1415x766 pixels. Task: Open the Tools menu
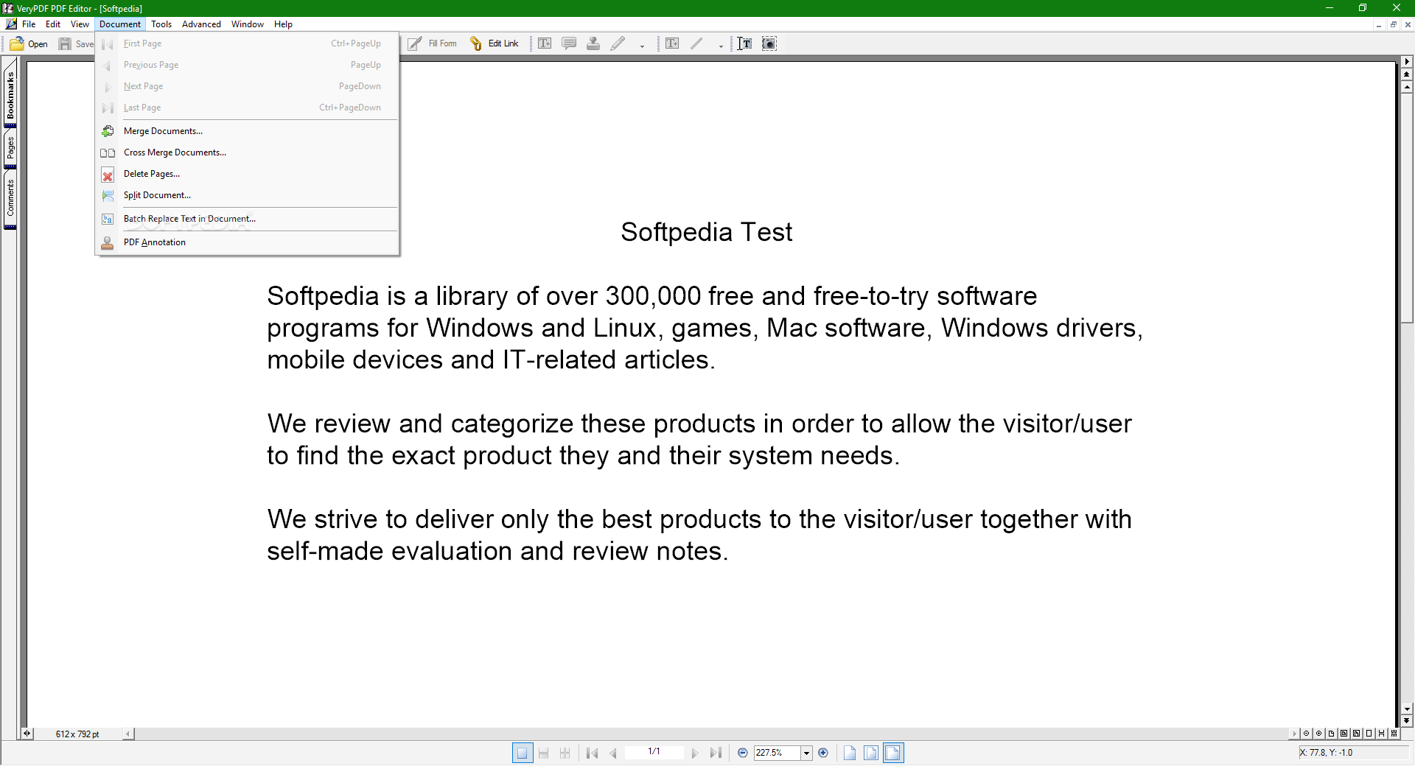pyautogui.click(x=161, y=24)
